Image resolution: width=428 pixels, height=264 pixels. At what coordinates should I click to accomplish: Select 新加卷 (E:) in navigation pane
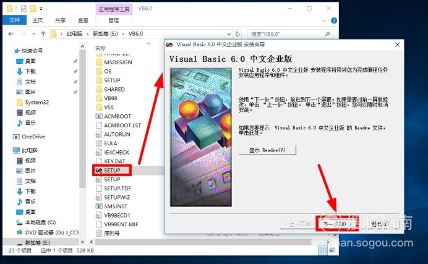pos(37,243)
